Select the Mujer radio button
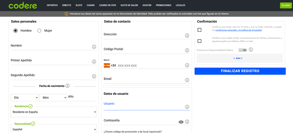The image size is (293, 133). [39, 31]
